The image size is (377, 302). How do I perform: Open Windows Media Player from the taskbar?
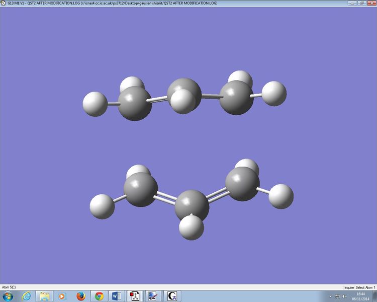[x=62, y=296]
